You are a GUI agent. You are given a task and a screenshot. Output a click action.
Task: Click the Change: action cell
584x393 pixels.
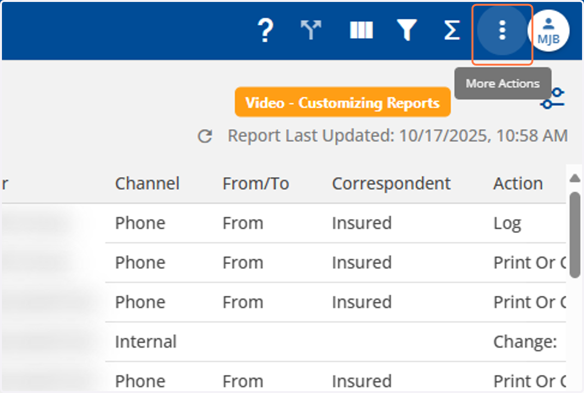coord(525,342)
